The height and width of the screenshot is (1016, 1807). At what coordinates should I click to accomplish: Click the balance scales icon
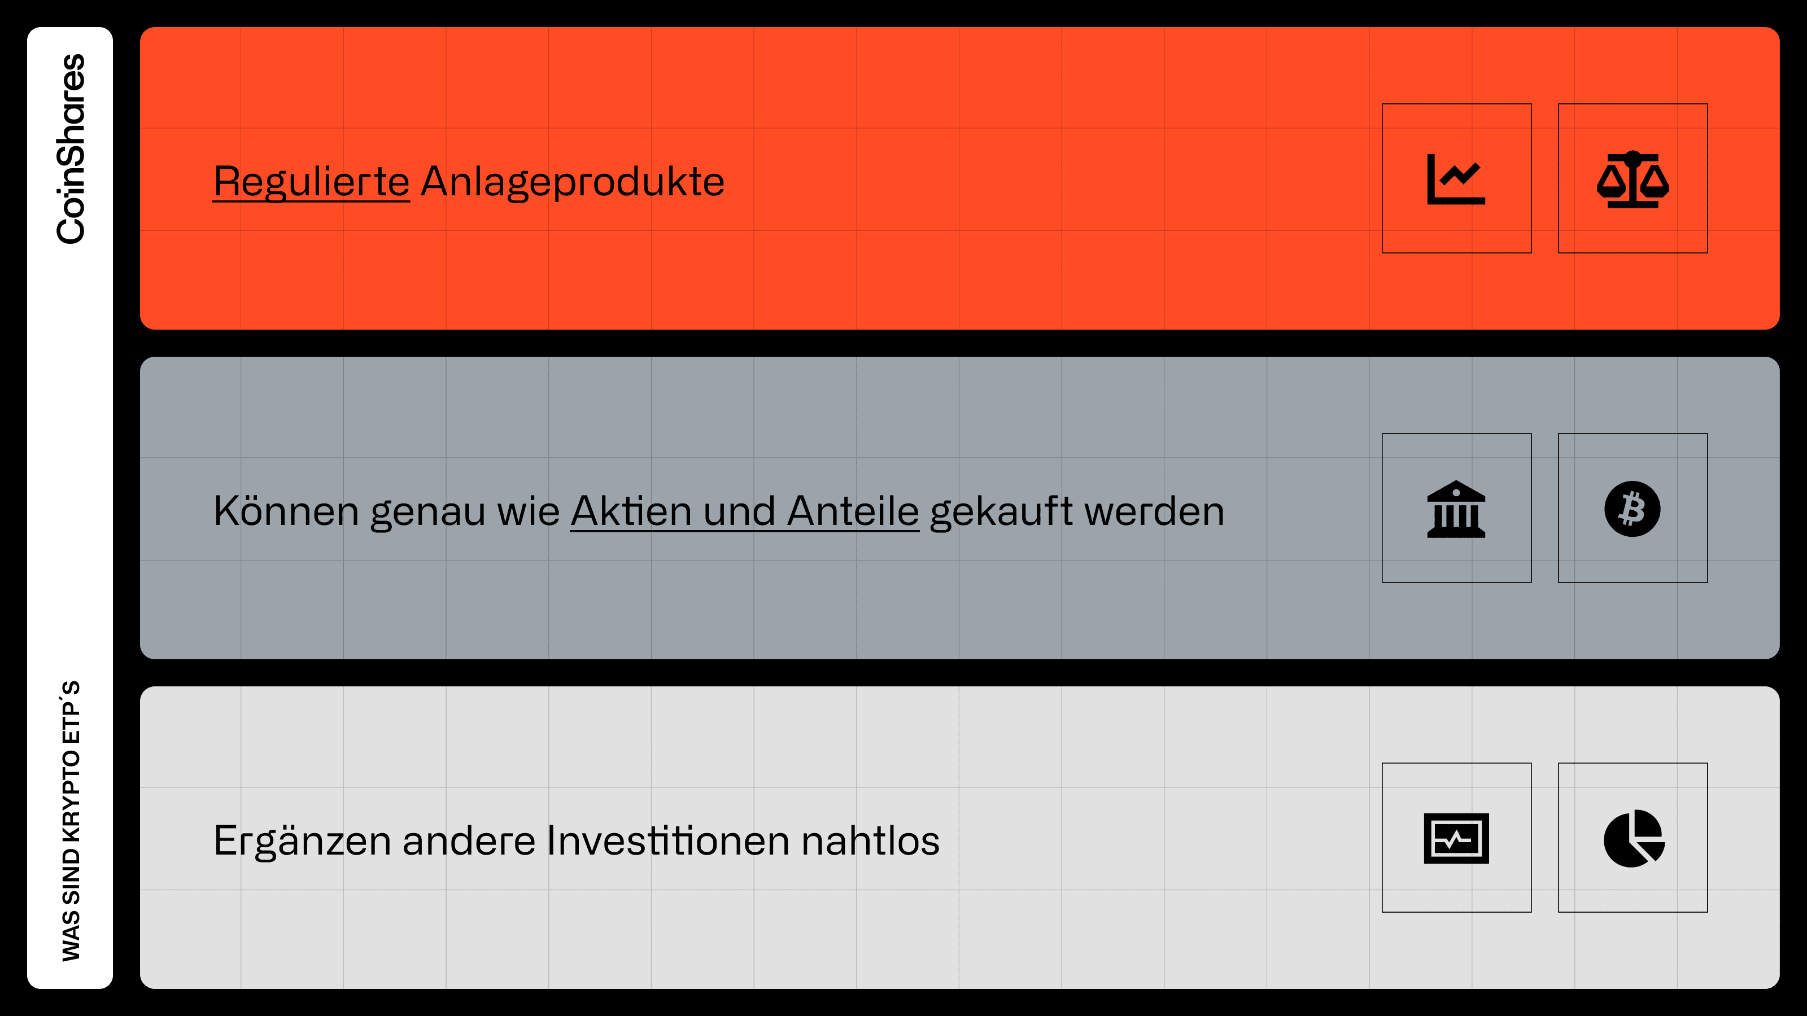coord(1633,179)
